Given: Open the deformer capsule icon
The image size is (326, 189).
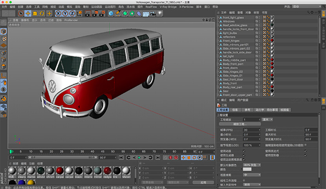Looking at the screenshot, I should [x=139, y=14].
